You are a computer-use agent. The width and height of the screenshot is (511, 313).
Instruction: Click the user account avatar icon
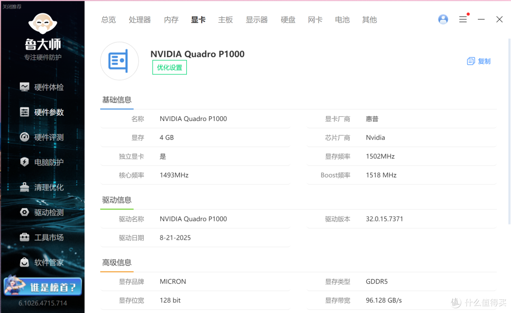[x=443, y=19]
